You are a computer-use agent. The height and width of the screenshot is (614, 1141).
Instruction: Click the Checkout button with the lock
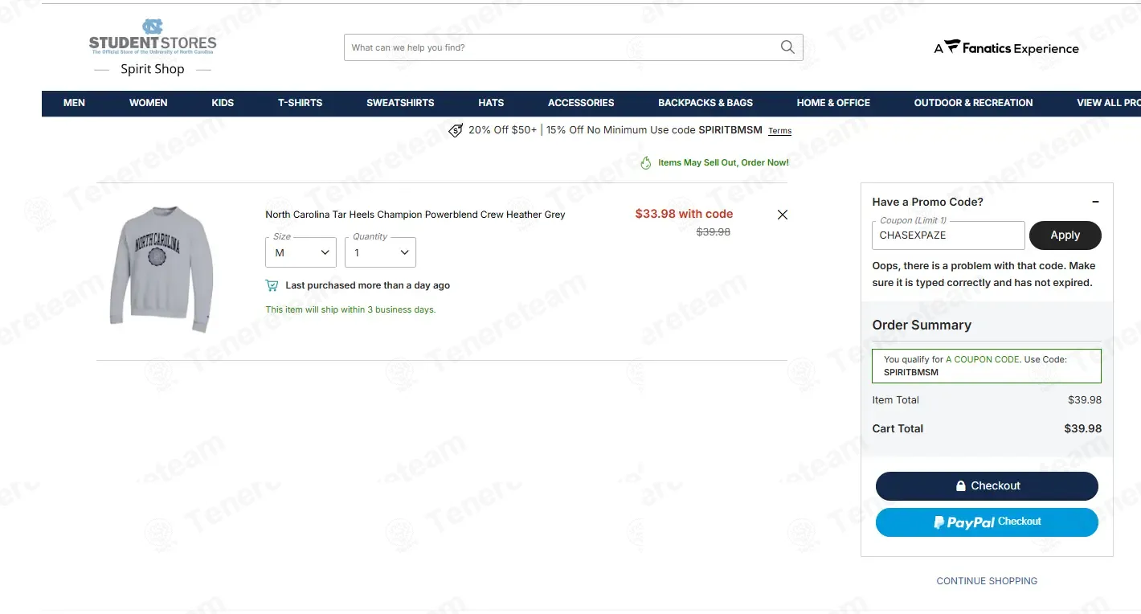pos(987,486)
